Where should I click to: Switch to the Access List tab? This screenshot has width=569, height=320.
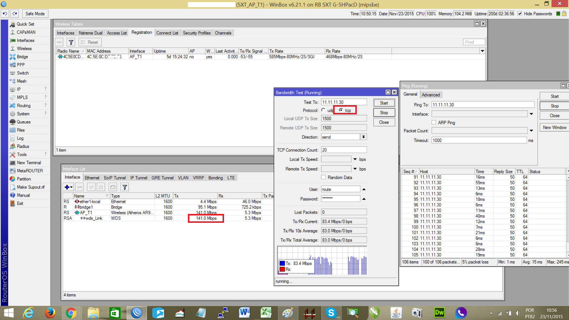coord(117,33)
